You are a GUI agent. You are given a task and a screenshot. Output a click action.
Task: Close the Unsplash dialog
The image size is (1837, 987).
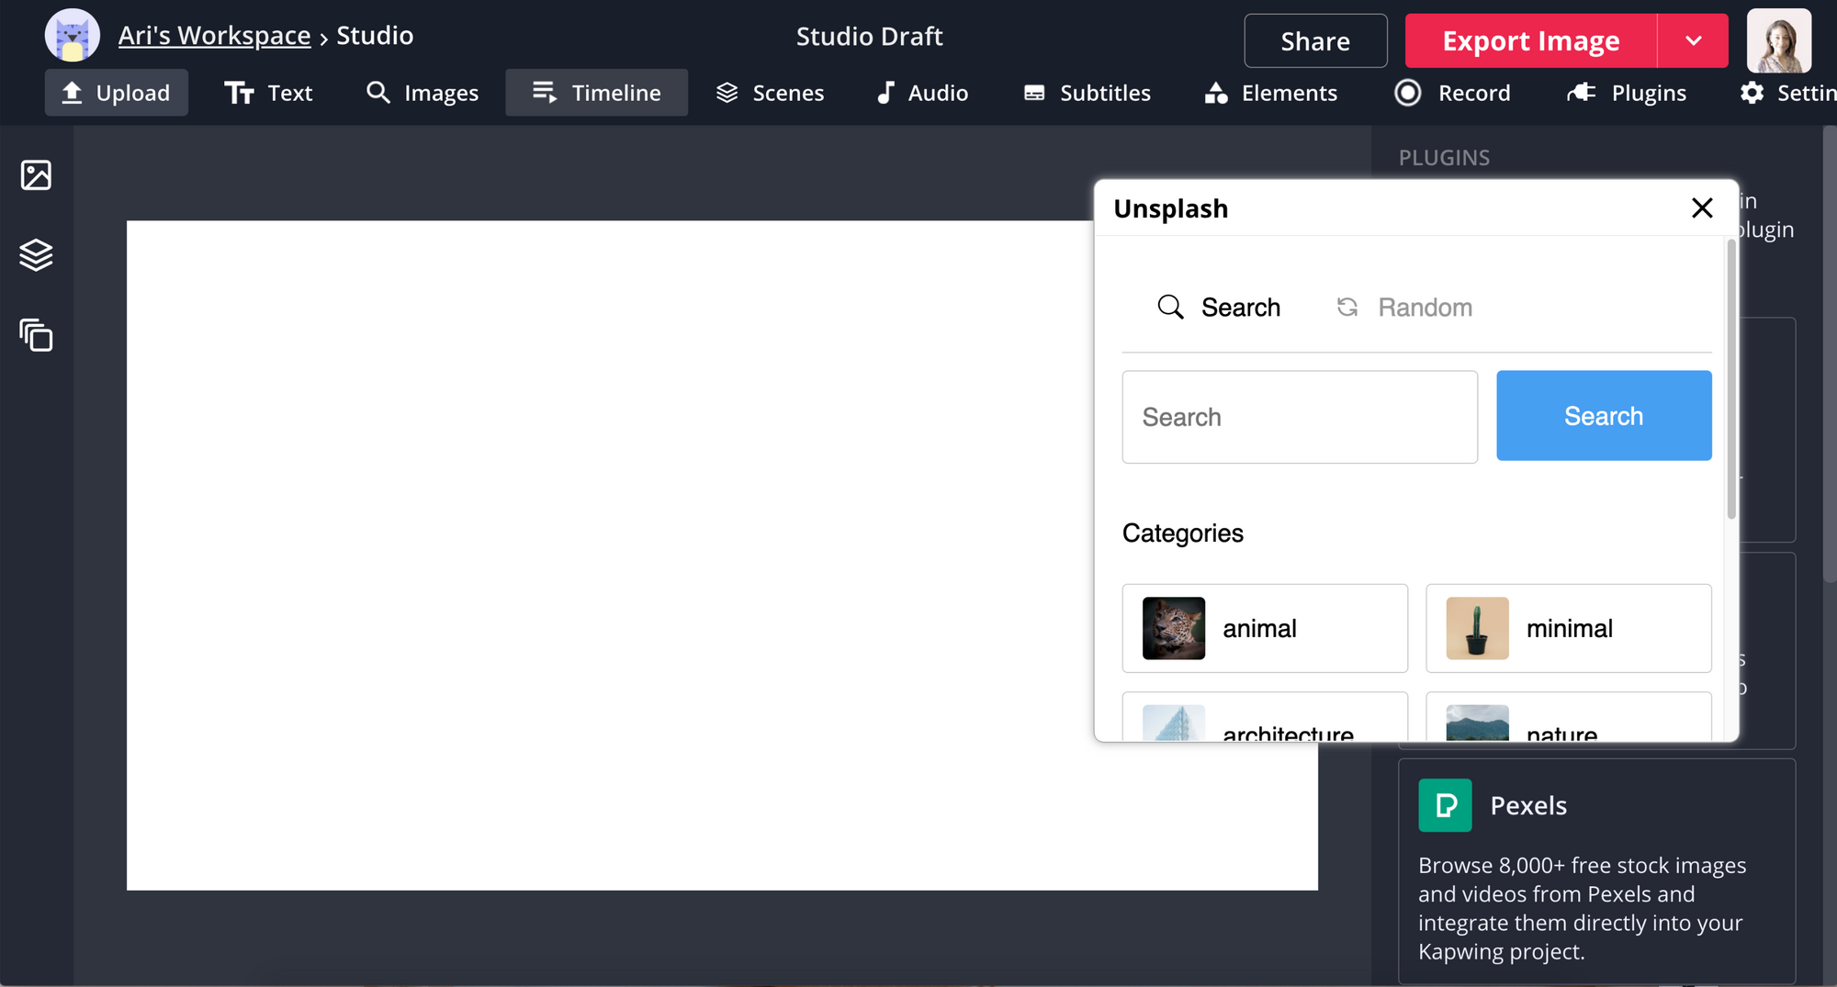(1702, 208)
